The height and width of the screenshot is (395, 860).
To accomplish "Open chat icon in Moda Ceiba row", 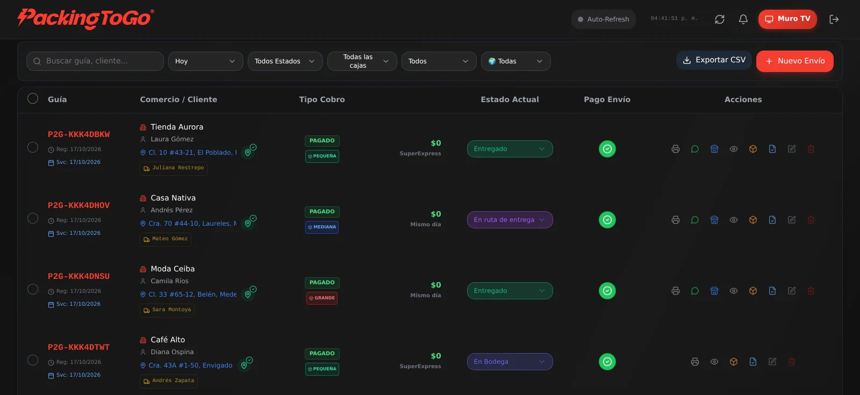I will 695,291.
